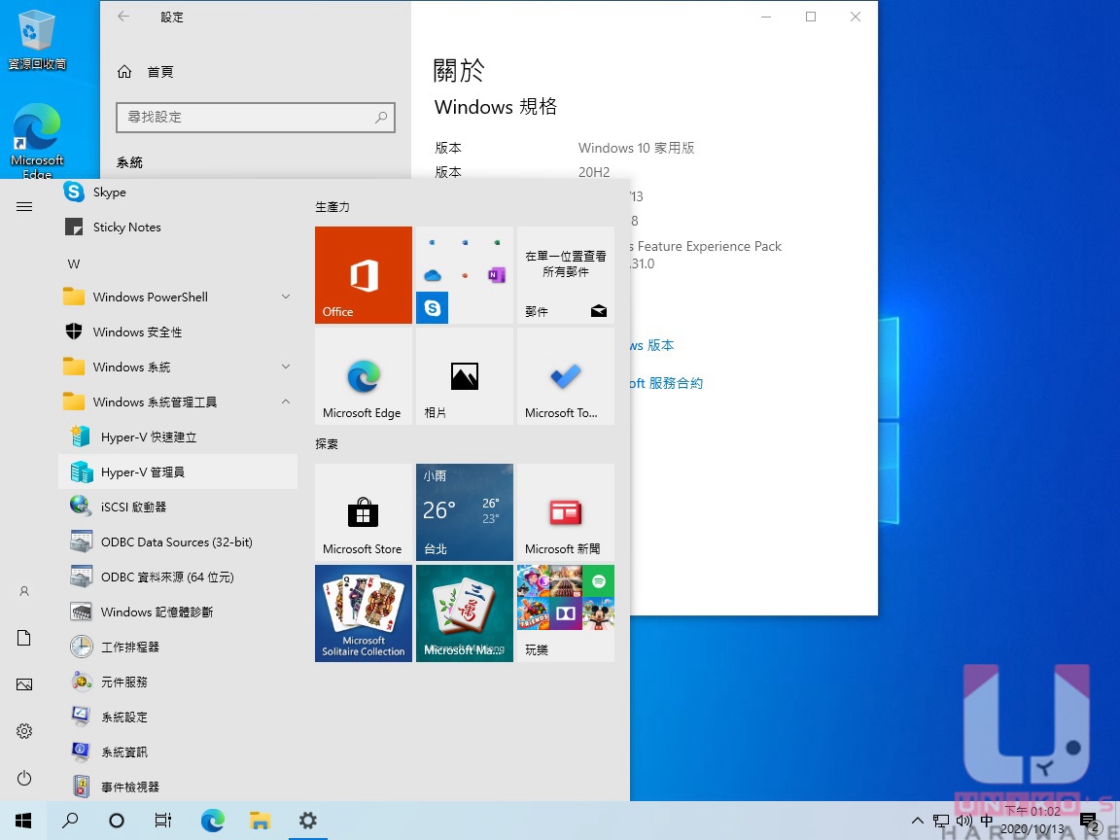
Task: Open 工作排程器 from the list
Action: [177, 647]
